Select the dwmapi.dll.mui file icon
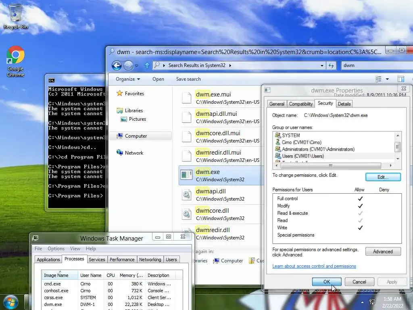Image resolution: width=413 pixels, height=310 pixels. (186, 117)
